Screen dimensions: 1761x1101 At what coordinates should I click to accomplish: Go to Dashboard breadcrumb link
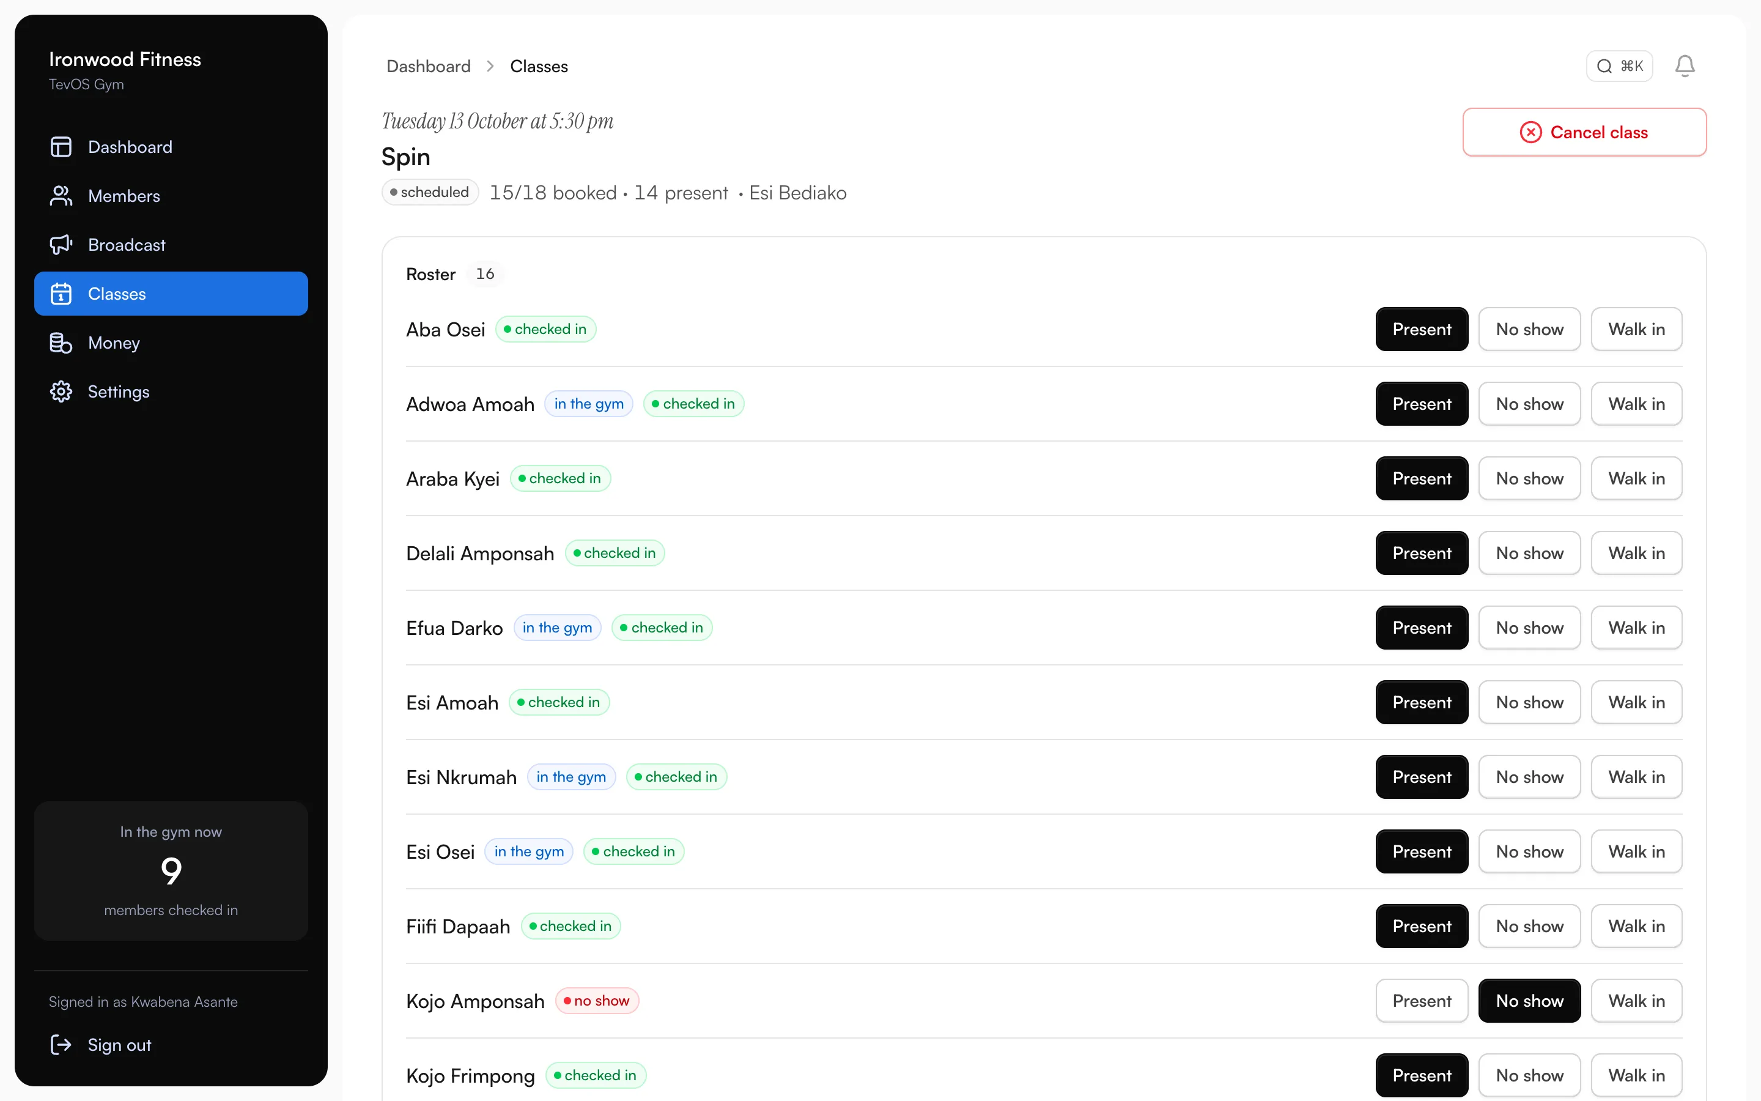point(429,66)
